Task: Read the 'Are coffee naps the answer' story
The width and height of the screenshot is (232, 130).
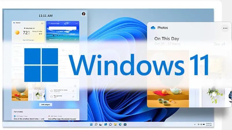Action: pyautogui.click(x=62, y=119)
